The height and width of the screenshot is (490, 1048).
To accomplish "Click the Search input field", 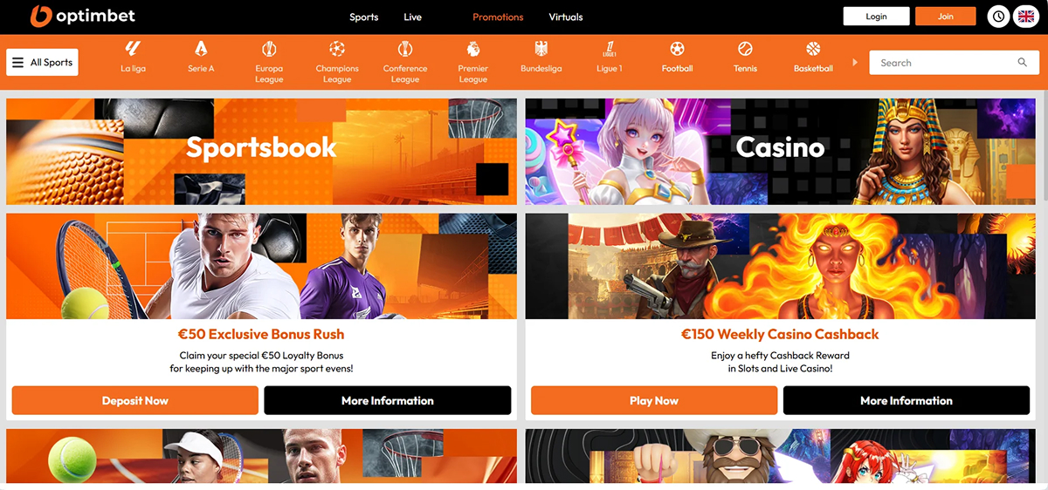I will 943,63.
